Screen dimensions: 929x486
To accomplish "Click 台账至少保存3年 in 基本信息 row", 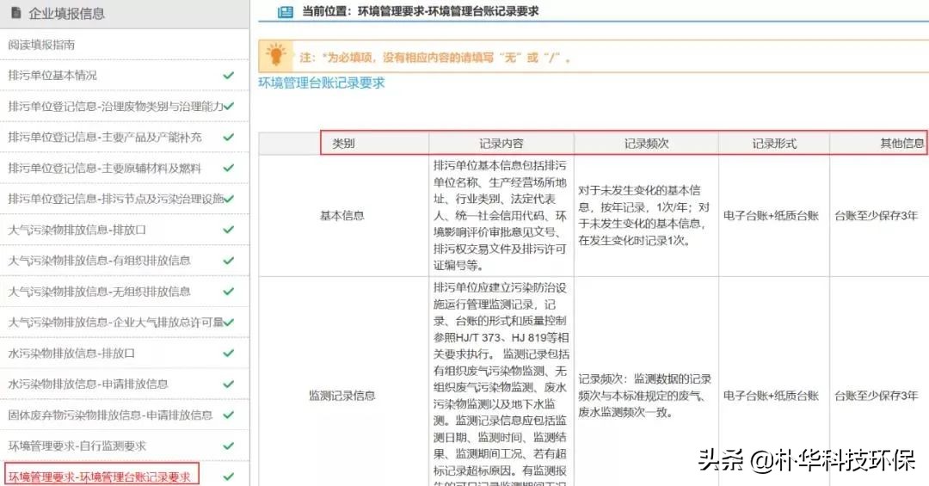I will (x=876, y=216).
